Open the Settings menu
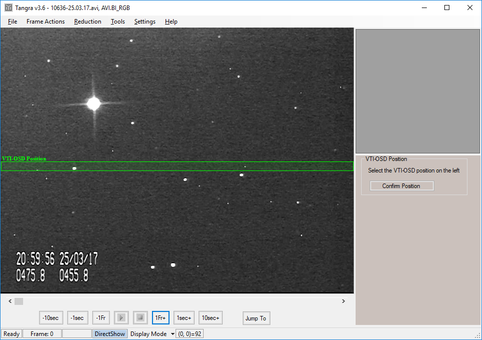This screenshot has width=482, height=340. coord(145,22)
